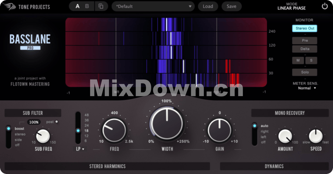Click the GAIN knob

[x=220, y=130]
